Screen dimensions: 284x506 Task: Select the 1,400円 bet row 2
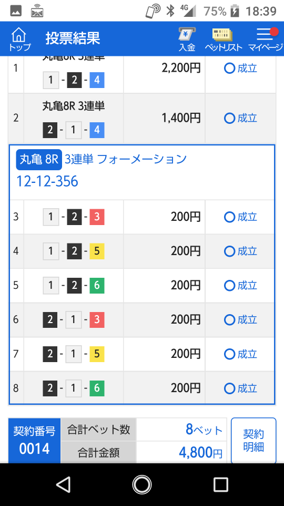tap(142, 119)
